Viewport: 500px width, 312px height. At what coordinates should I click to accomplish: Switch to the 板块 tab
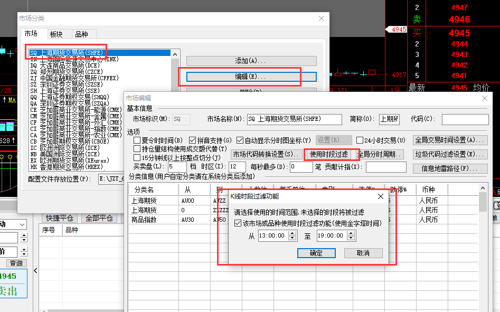click(x=56, y=34)
